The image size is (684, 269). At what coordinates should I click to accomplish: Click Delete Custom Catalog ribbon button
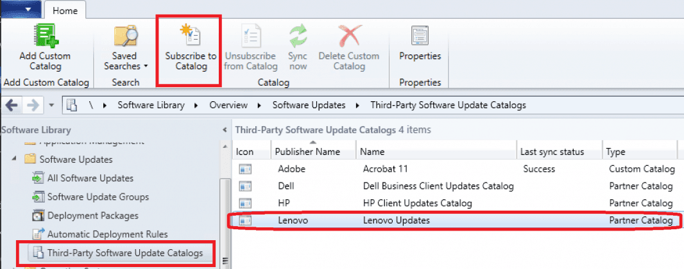point(348,48)
